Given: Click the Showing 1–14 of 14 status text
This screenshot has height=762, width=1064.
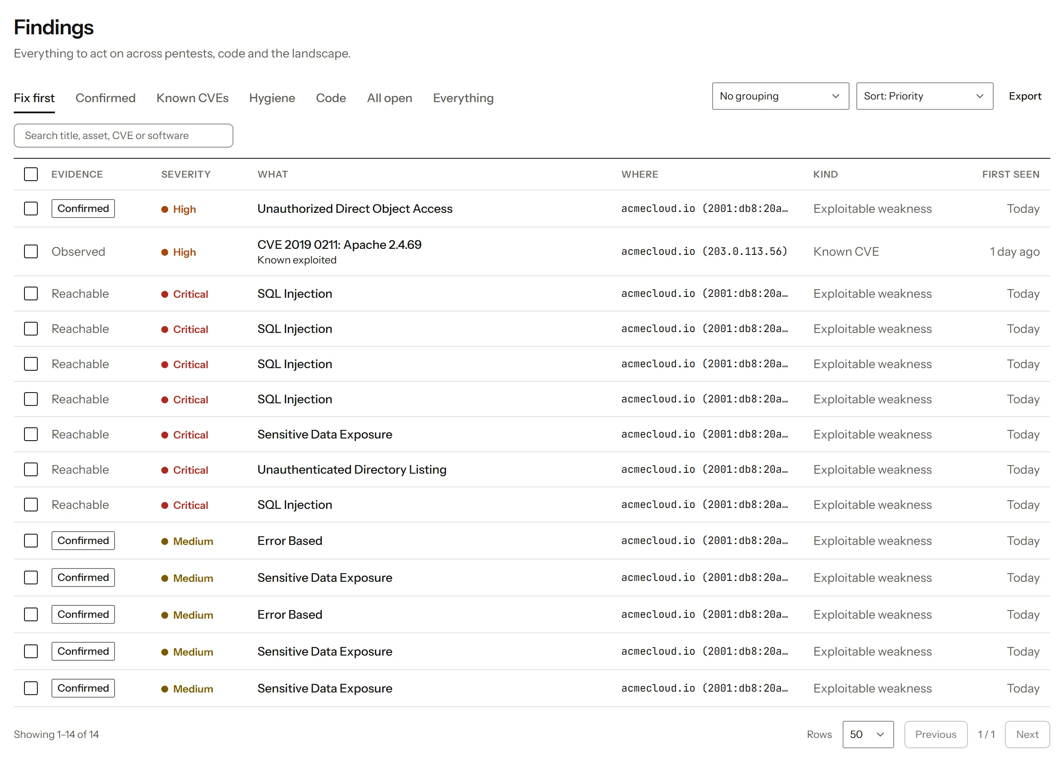Looking at the screenshot, I should click(56, 734).
